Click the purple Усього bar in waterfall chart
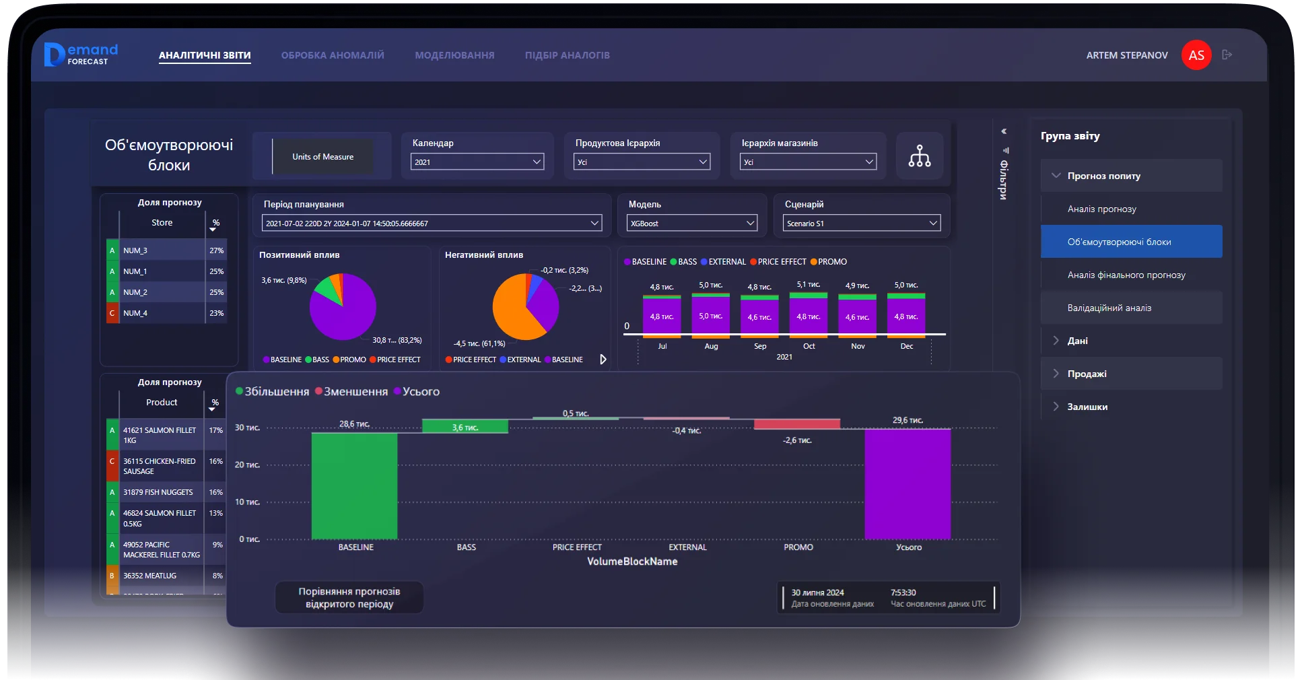 pos(907,483)
